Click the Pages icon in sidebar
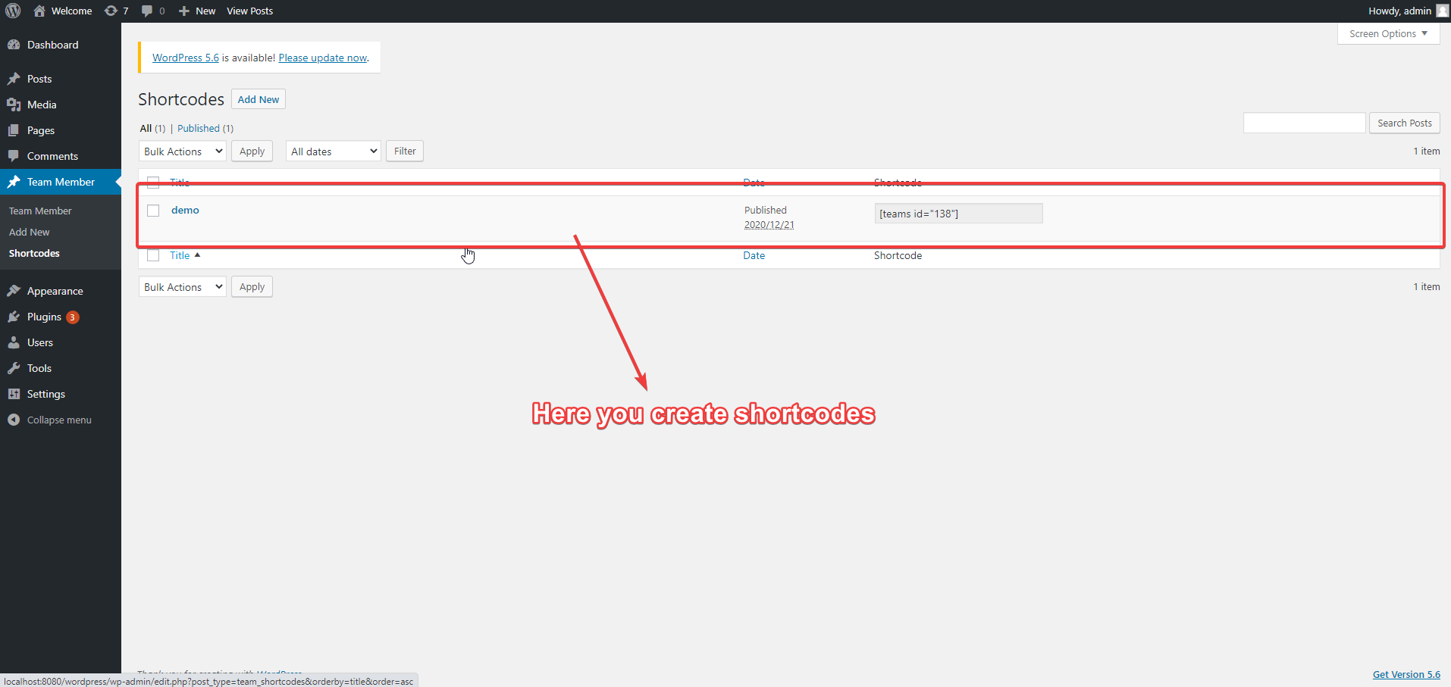Viewport: 1451px width, 687px height. click(14, 130)
